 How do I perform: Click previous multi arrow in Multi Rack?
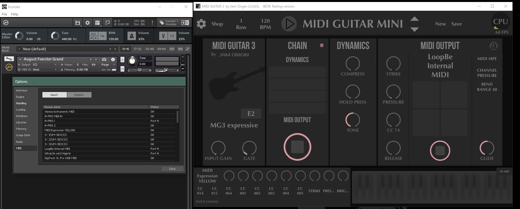click(110, 49)
